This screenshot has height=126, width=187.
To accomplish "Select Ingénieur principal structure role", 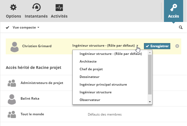I will coord(103,85).
